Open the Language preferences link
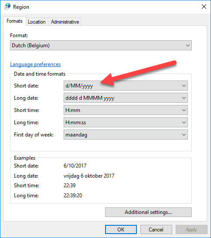This screenshot has height=238, width=211. click(35, 64)
